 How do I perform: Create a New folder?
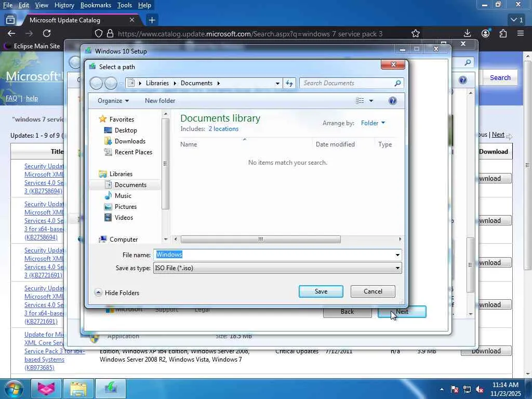coord(160,101)
